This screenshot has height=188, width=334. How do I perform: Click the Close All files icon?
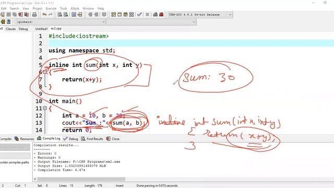[x=27, y=15]
